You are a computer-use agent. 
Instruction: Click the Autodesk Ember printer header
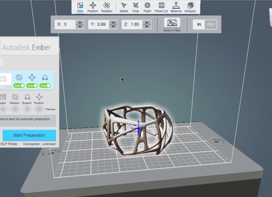pos(26,47)
